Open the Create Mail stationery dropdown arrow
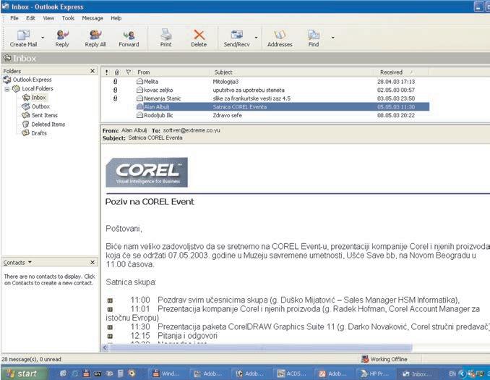The width and height of the screenshot is (490, 380). click(43, 38)
